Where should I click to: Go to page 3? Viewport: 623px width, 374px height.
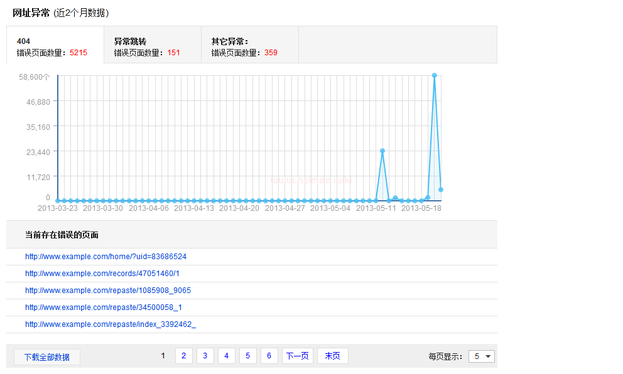(x=205, y=356)
